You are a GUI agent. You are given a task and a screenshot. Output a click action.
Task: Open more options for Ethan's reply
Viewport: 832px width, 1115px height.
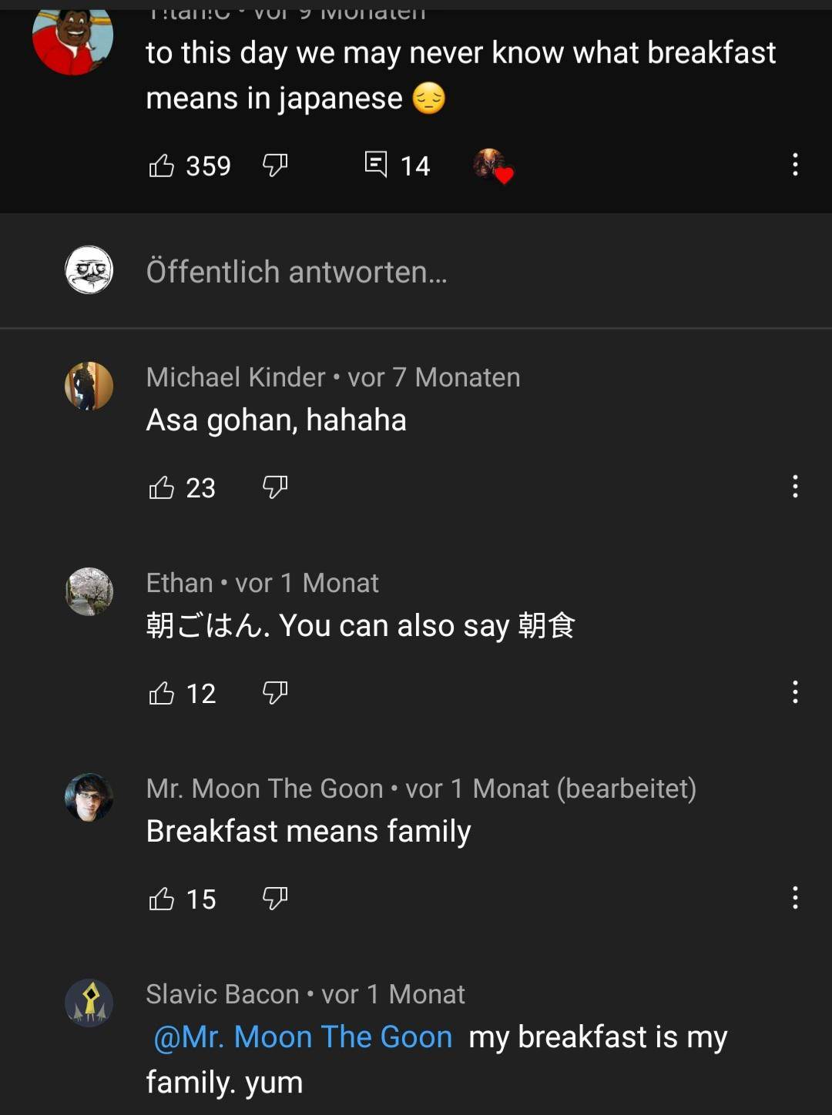coord(795,692)
